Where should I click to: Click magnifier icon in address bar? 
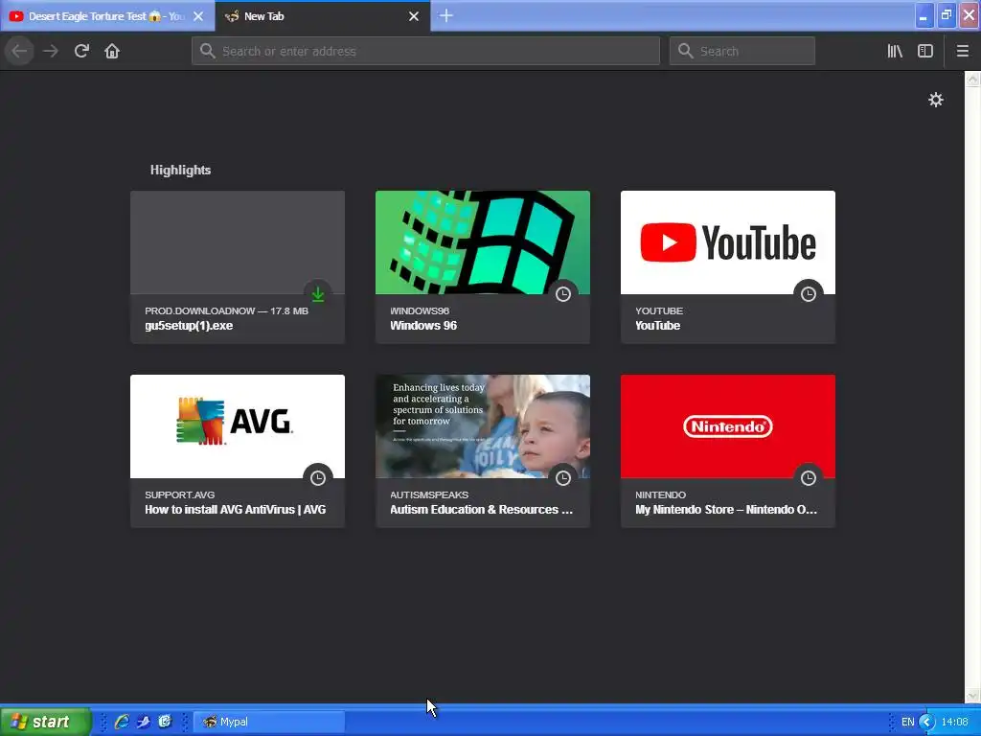tap(208, 51)
